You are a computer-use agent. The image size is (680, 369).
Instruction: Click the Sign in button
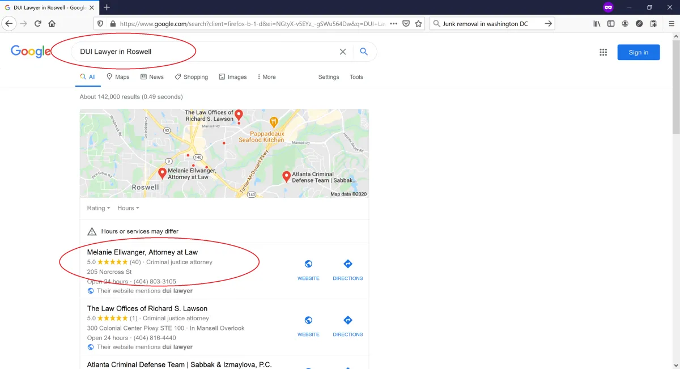639,52
